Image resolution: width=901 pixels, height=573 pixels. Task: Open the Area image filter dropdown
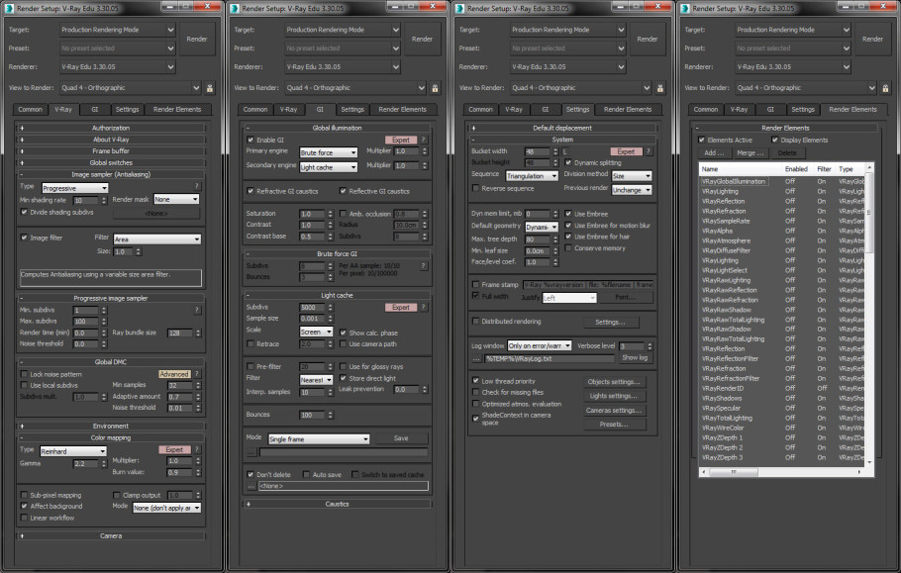[156, 239]
